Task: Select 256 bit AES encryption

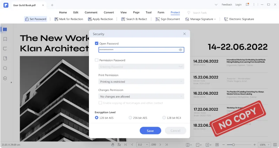Action: pyautogui.click(x=130, y=117)
